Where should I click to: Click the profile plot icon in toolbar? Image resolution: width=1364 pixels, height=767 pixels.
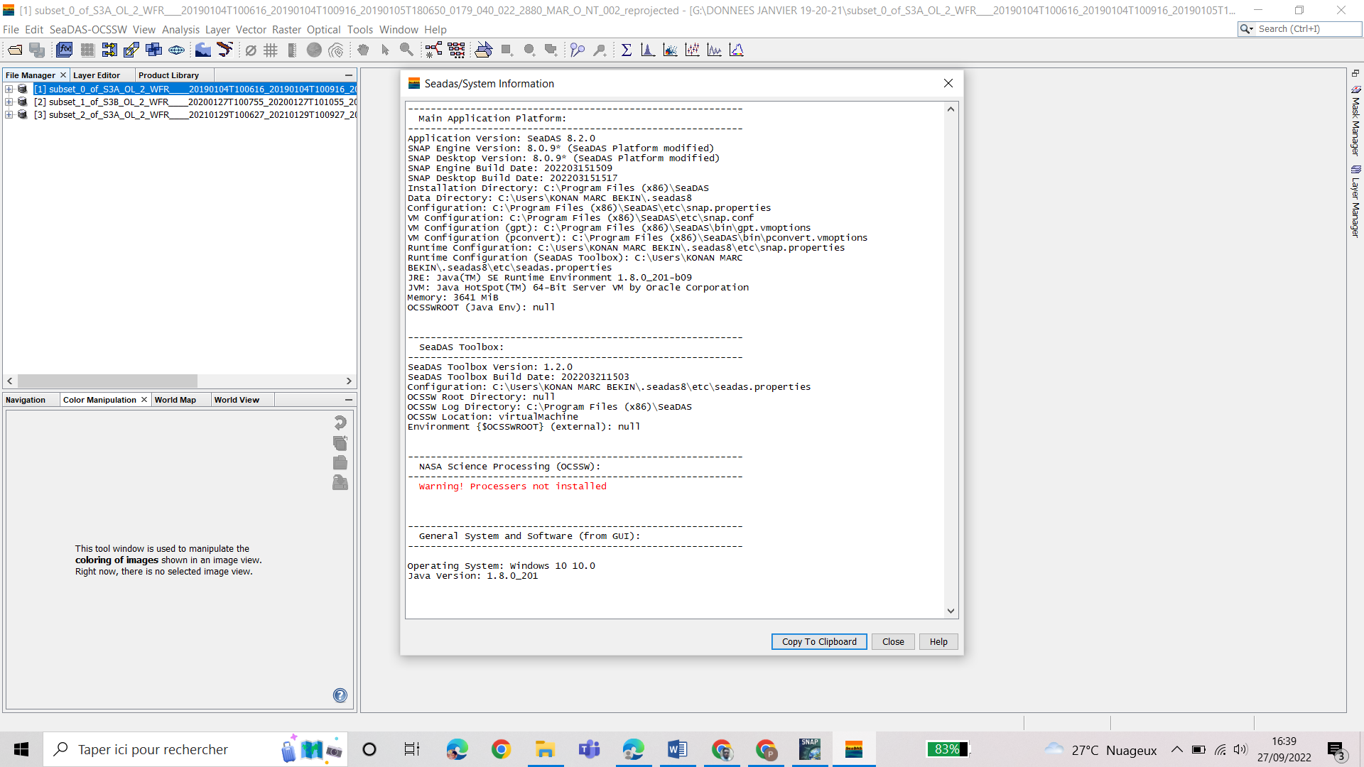(x=714, y=50)
